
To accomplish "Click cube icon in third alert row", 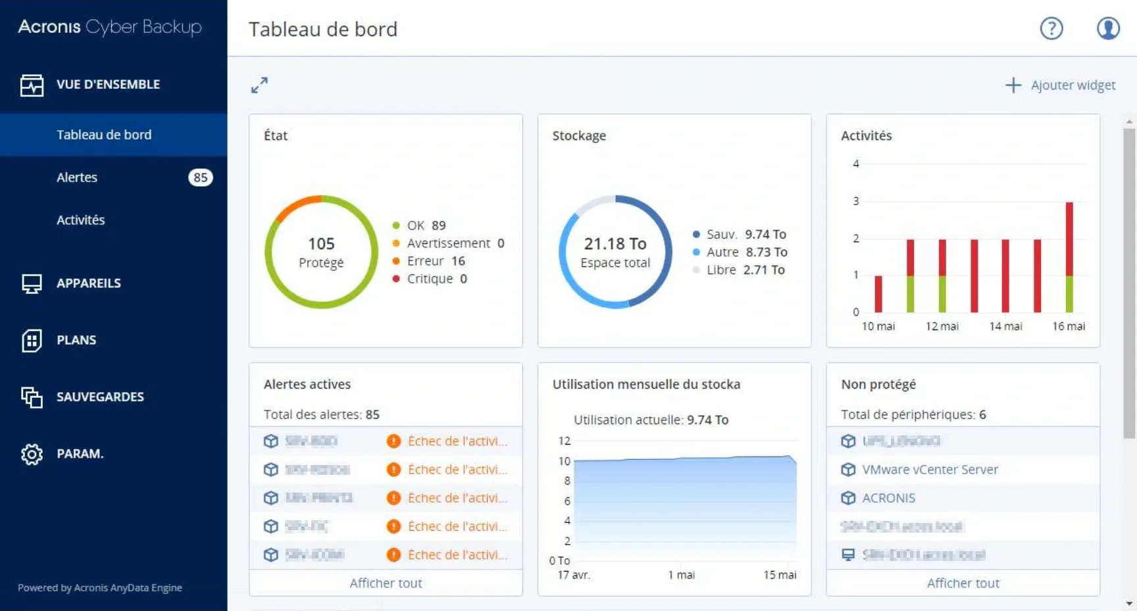I will point(270,498).
